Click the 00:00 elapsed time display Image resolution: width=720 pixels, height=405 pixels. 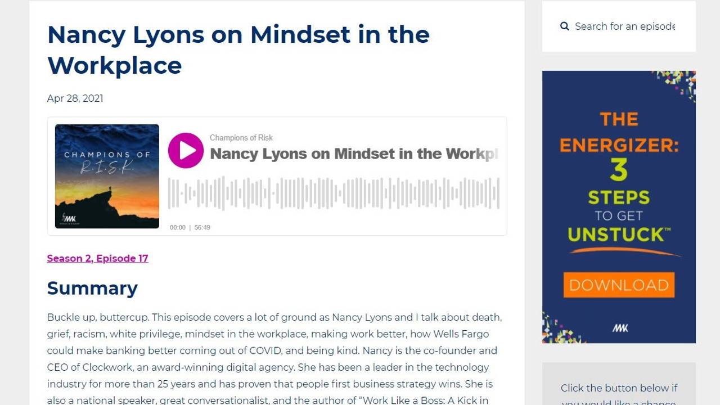click(178, 227)
